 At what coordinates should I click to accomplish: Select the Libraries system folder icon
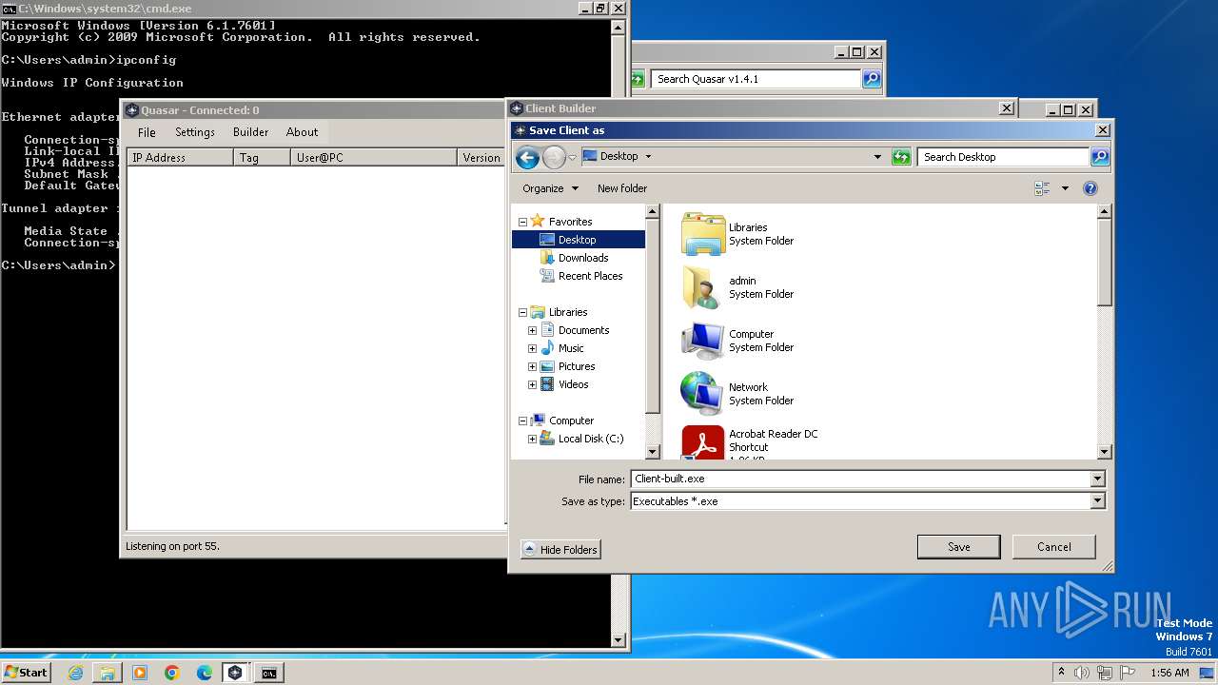[x=703, y=234]
